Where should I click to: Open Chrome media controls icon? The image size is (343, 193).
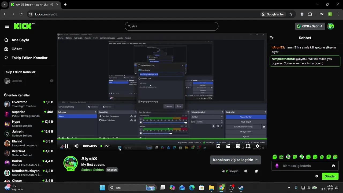click(x=322, y=14)
